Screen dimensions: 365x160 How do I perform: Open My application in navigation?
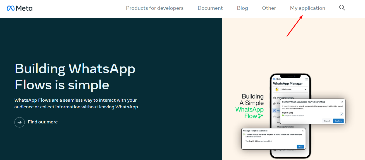[307, 8]
